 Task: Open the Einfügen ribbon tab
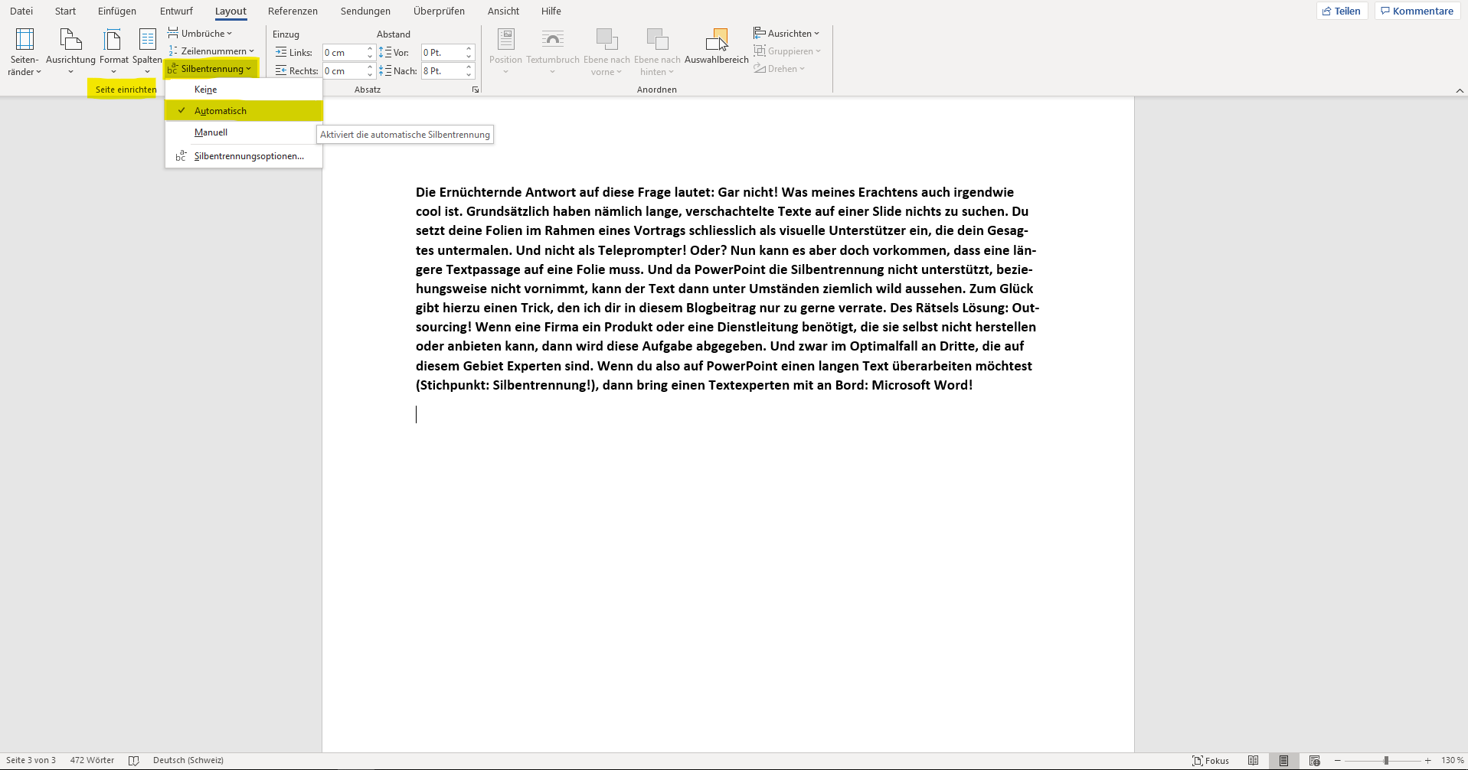coord(117,11)
